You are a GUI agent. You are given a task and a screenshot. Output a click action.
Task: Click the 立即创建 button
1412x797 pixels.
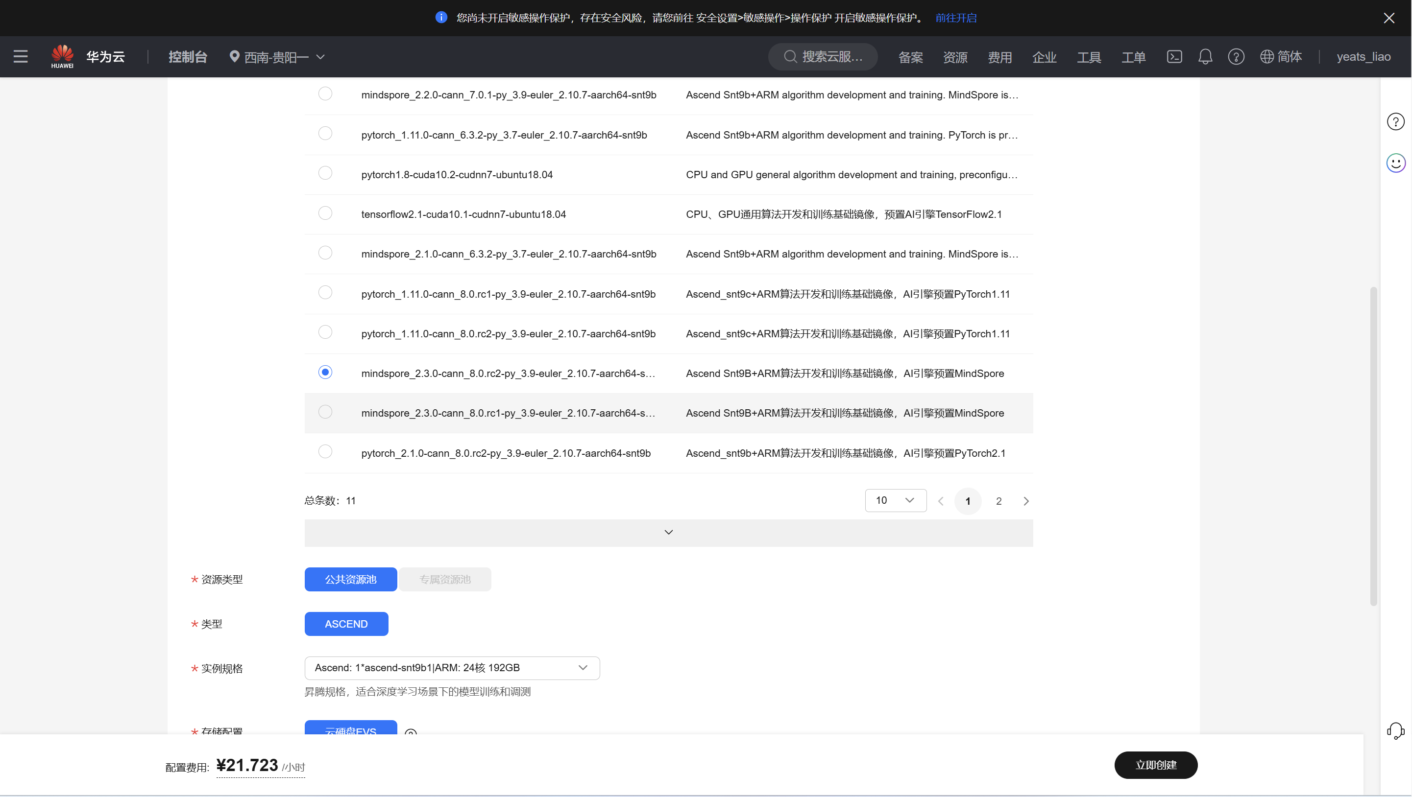(1155, 765)
